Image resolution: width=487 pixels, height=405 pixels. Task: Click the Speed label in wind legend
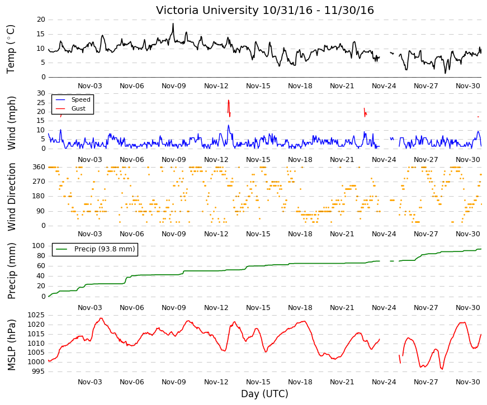pos(81,99)
